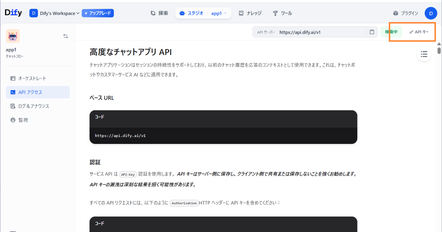442x232 pixels.
Task: Copy API server URL with clipboard icon
Action: tap(372, 32)
